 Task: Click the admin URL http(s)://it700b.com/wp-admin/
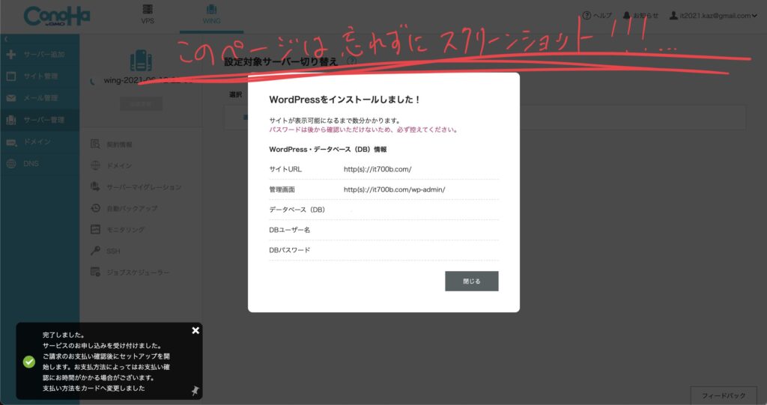[x=394, y=189]
